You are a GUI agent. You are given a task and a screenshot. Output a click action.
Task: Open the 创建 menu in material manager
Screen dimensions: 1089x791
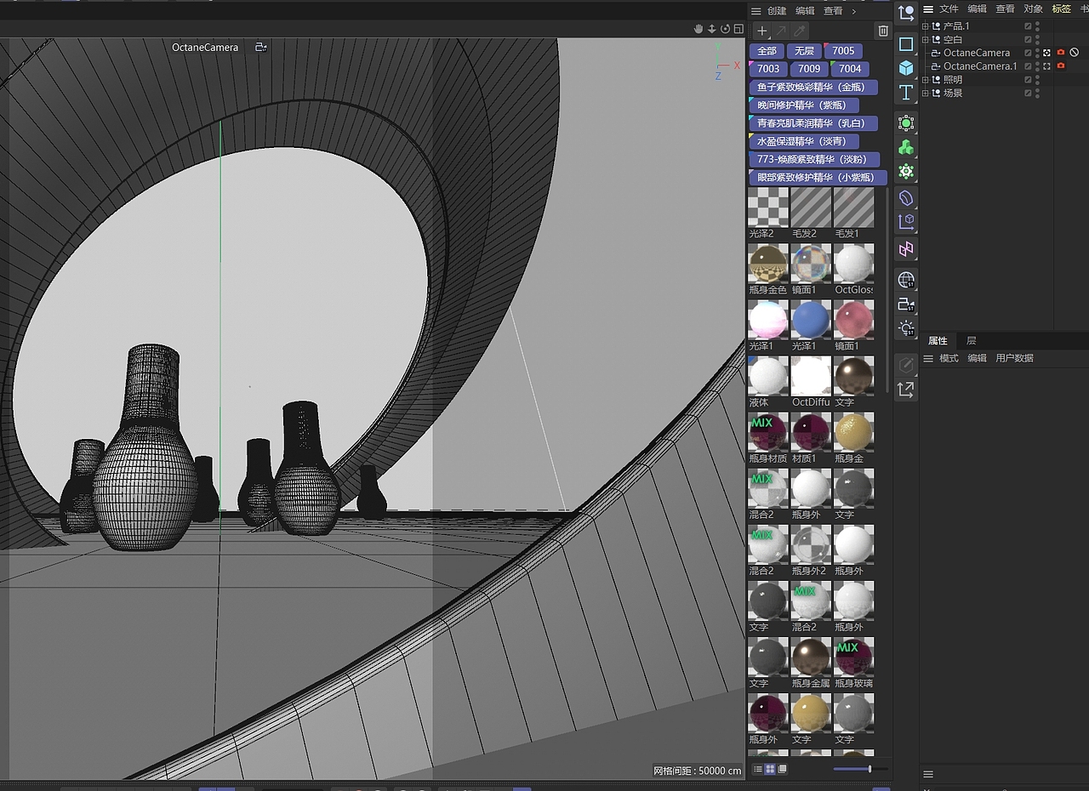point(777,11)
